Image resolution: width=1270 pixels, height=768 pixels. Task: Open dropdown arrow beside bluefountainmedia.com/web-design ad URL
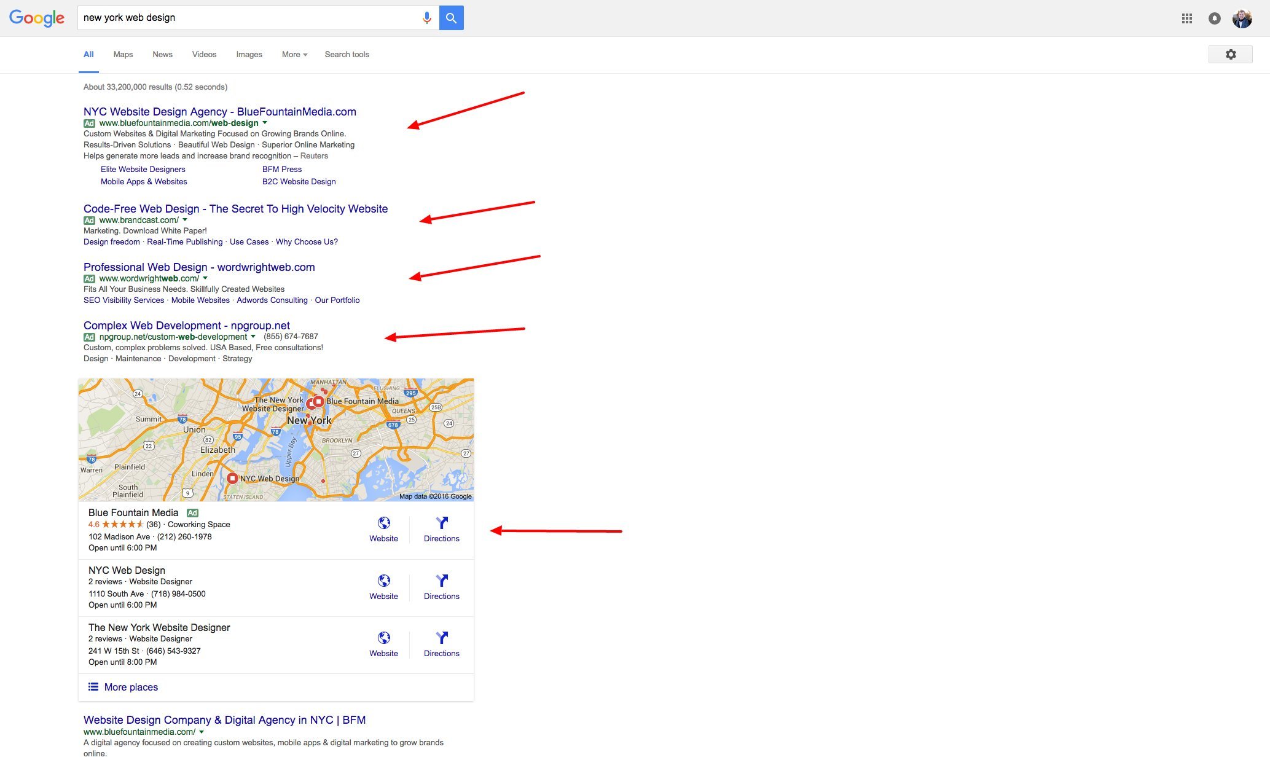[x=265, y=123]
